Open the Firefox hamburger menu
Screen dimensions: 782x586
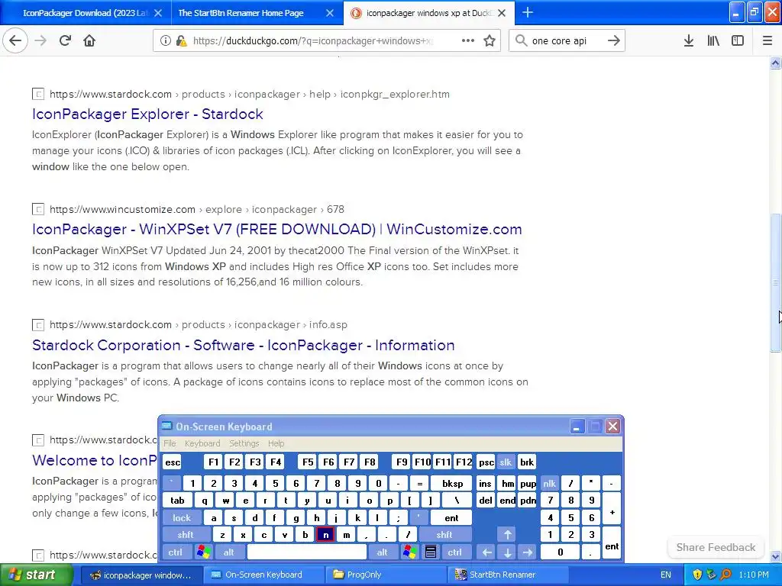point(767,40)
